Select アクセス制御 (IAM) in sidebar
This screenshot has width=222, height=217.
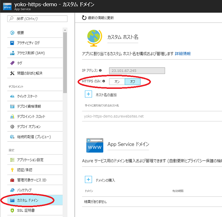tap(35, 53)
